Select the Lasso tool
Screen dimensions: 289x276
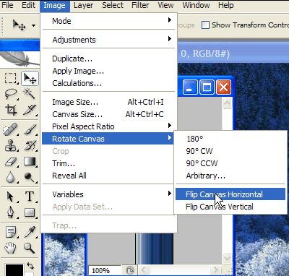(x=11, y=94)
